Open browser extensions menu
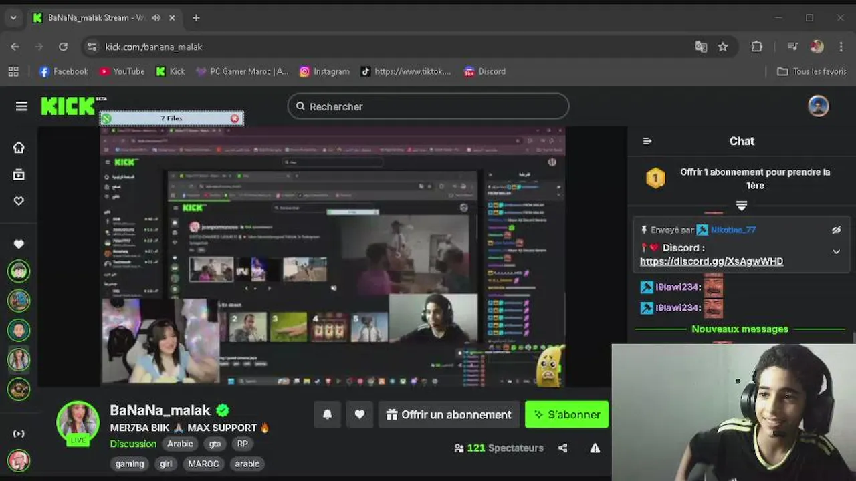The width and height of the screenshot is (856, 481). (757, 47)
